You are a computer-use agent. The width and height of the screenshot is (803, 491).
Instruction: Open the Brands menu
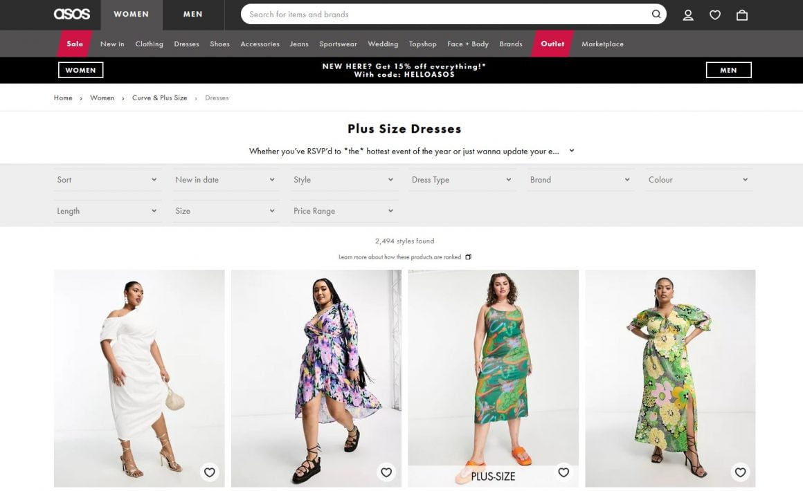coord(511,44)
